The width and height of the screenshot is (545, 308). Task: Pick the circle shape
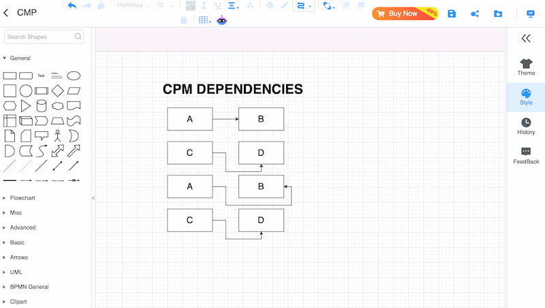click(26, 91)
